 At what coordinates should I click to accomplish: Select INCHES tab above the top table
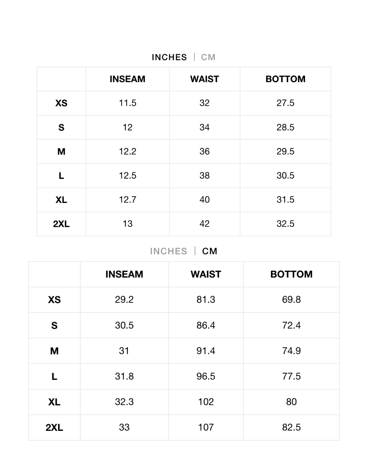point(169,57)
